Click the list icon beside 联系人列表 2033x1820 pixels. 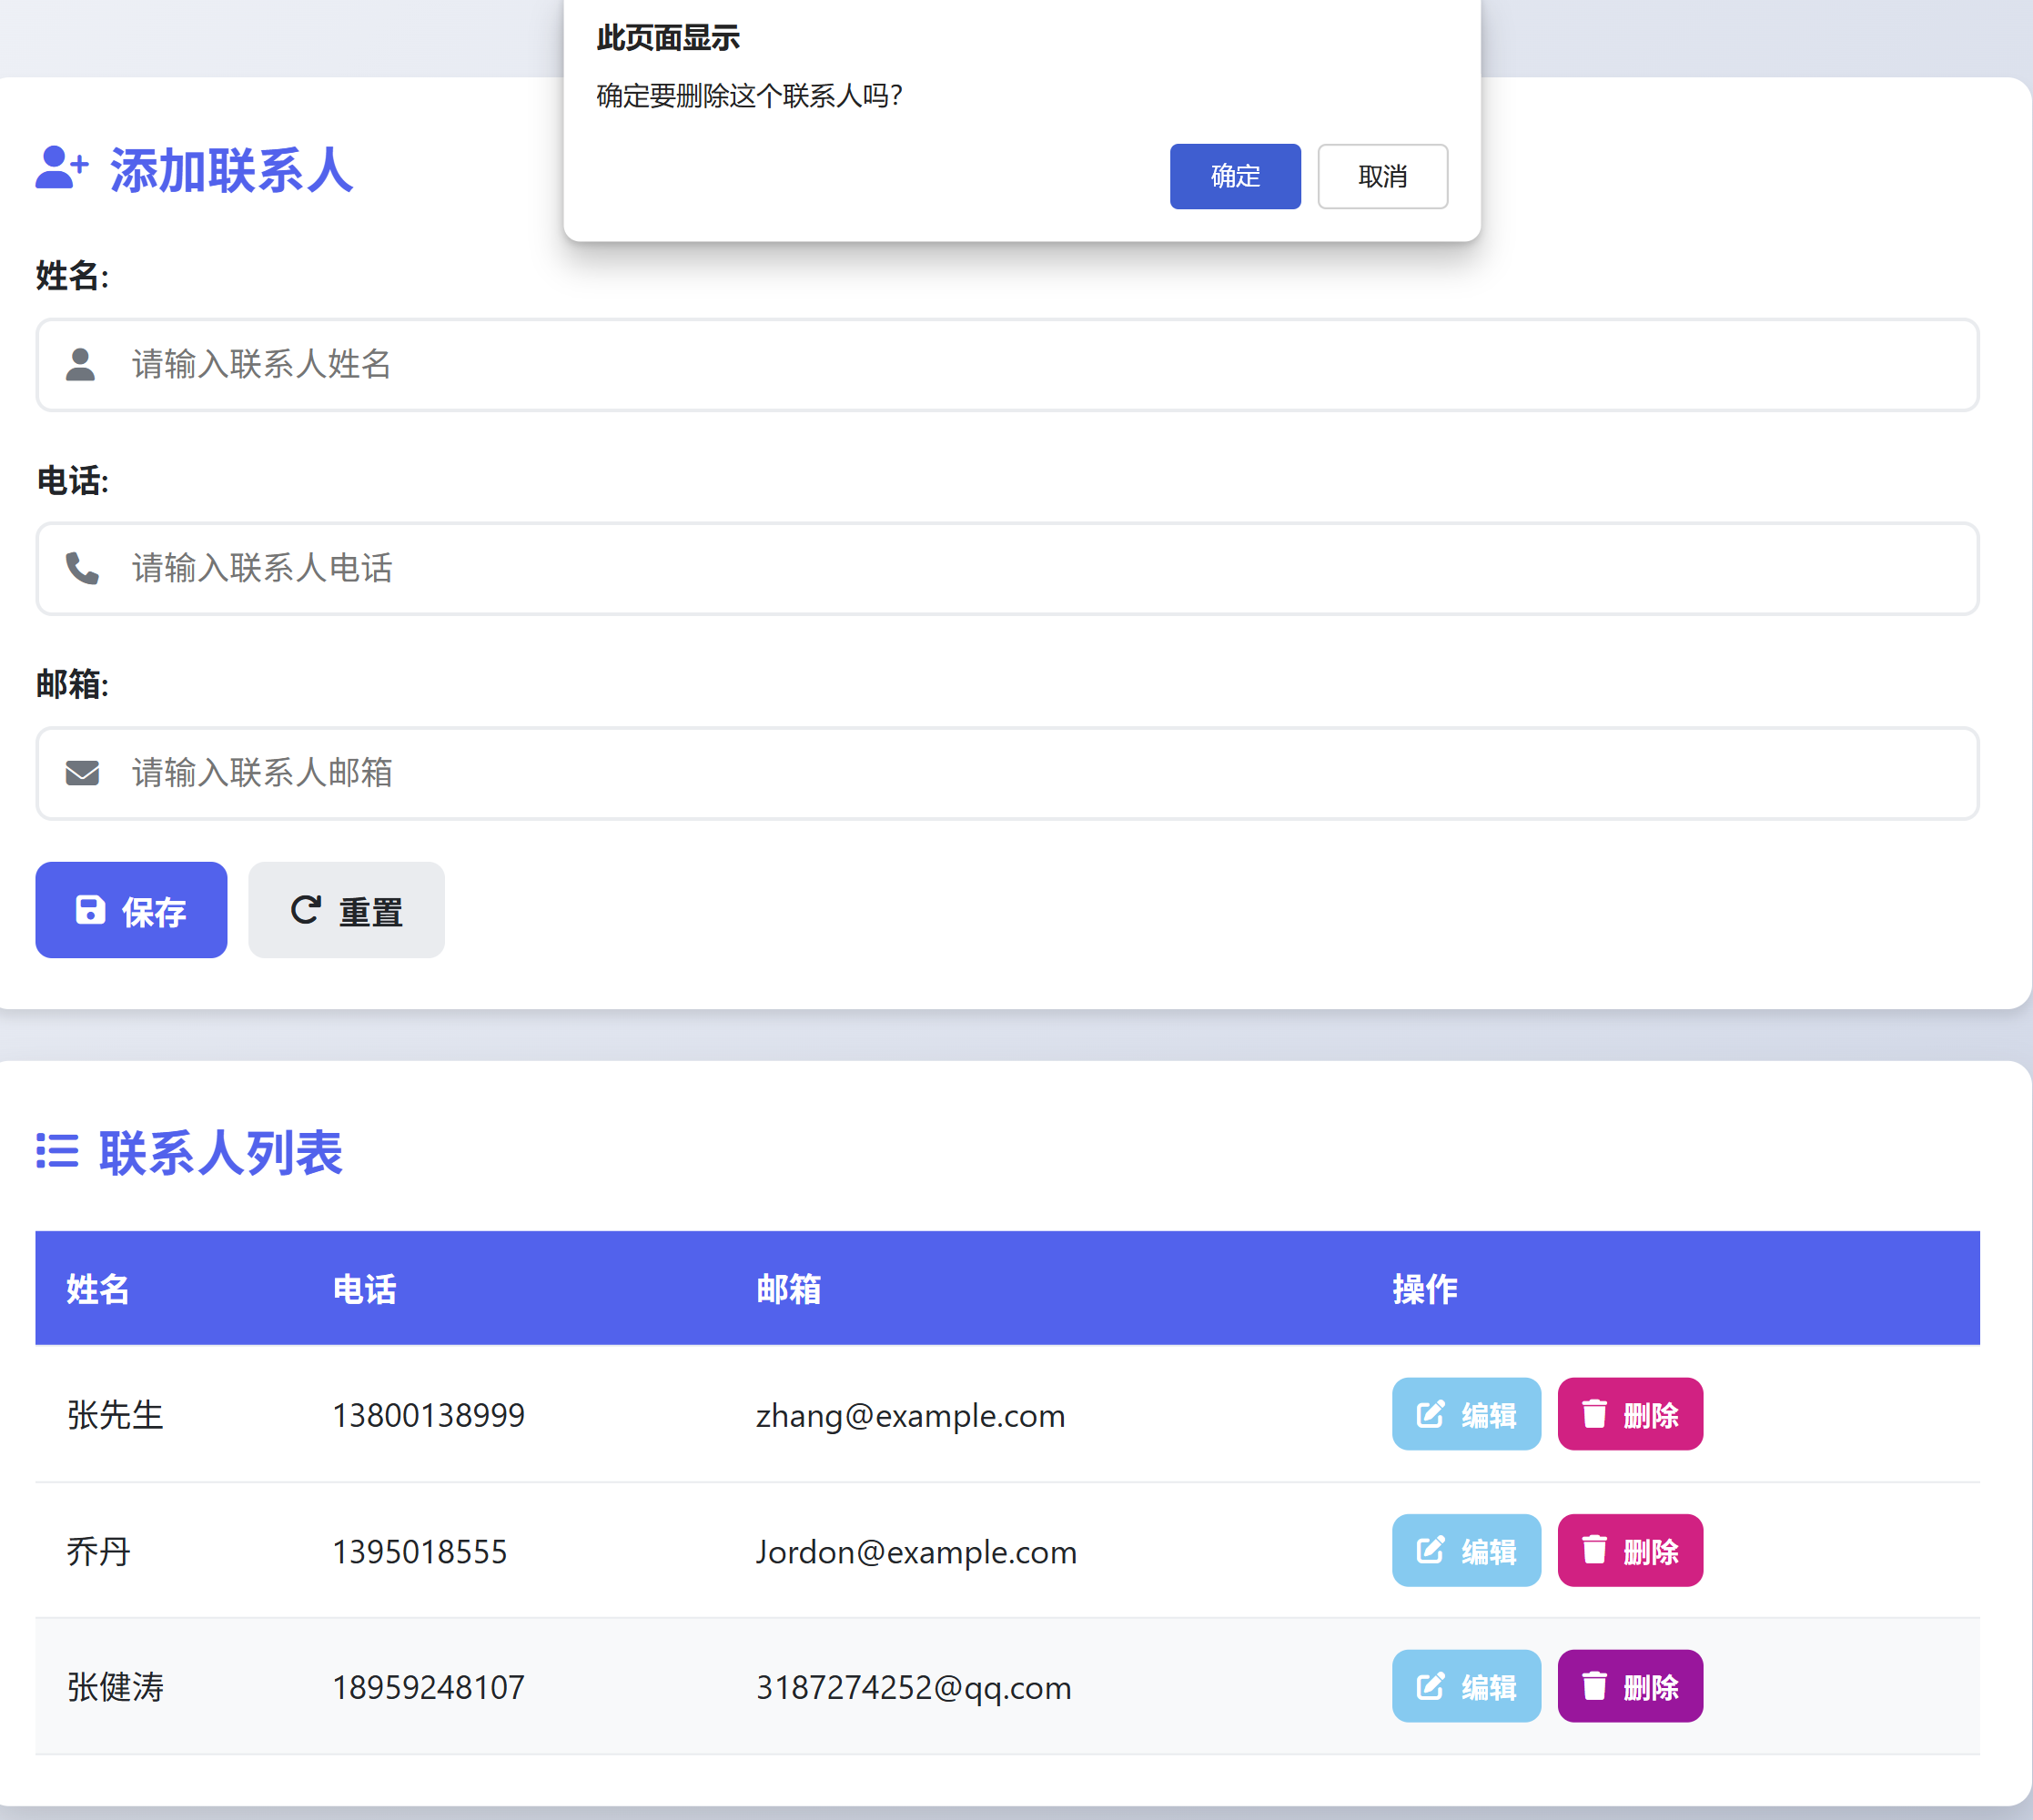(x=57, y=1151)
